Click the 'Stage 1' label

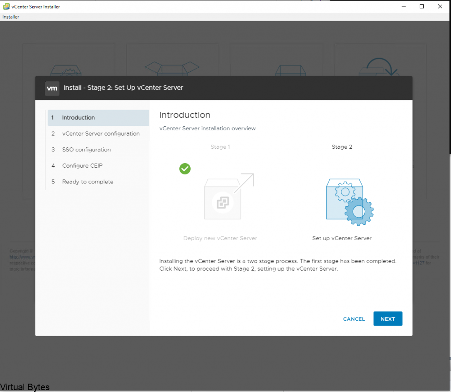tap(220, 147)
